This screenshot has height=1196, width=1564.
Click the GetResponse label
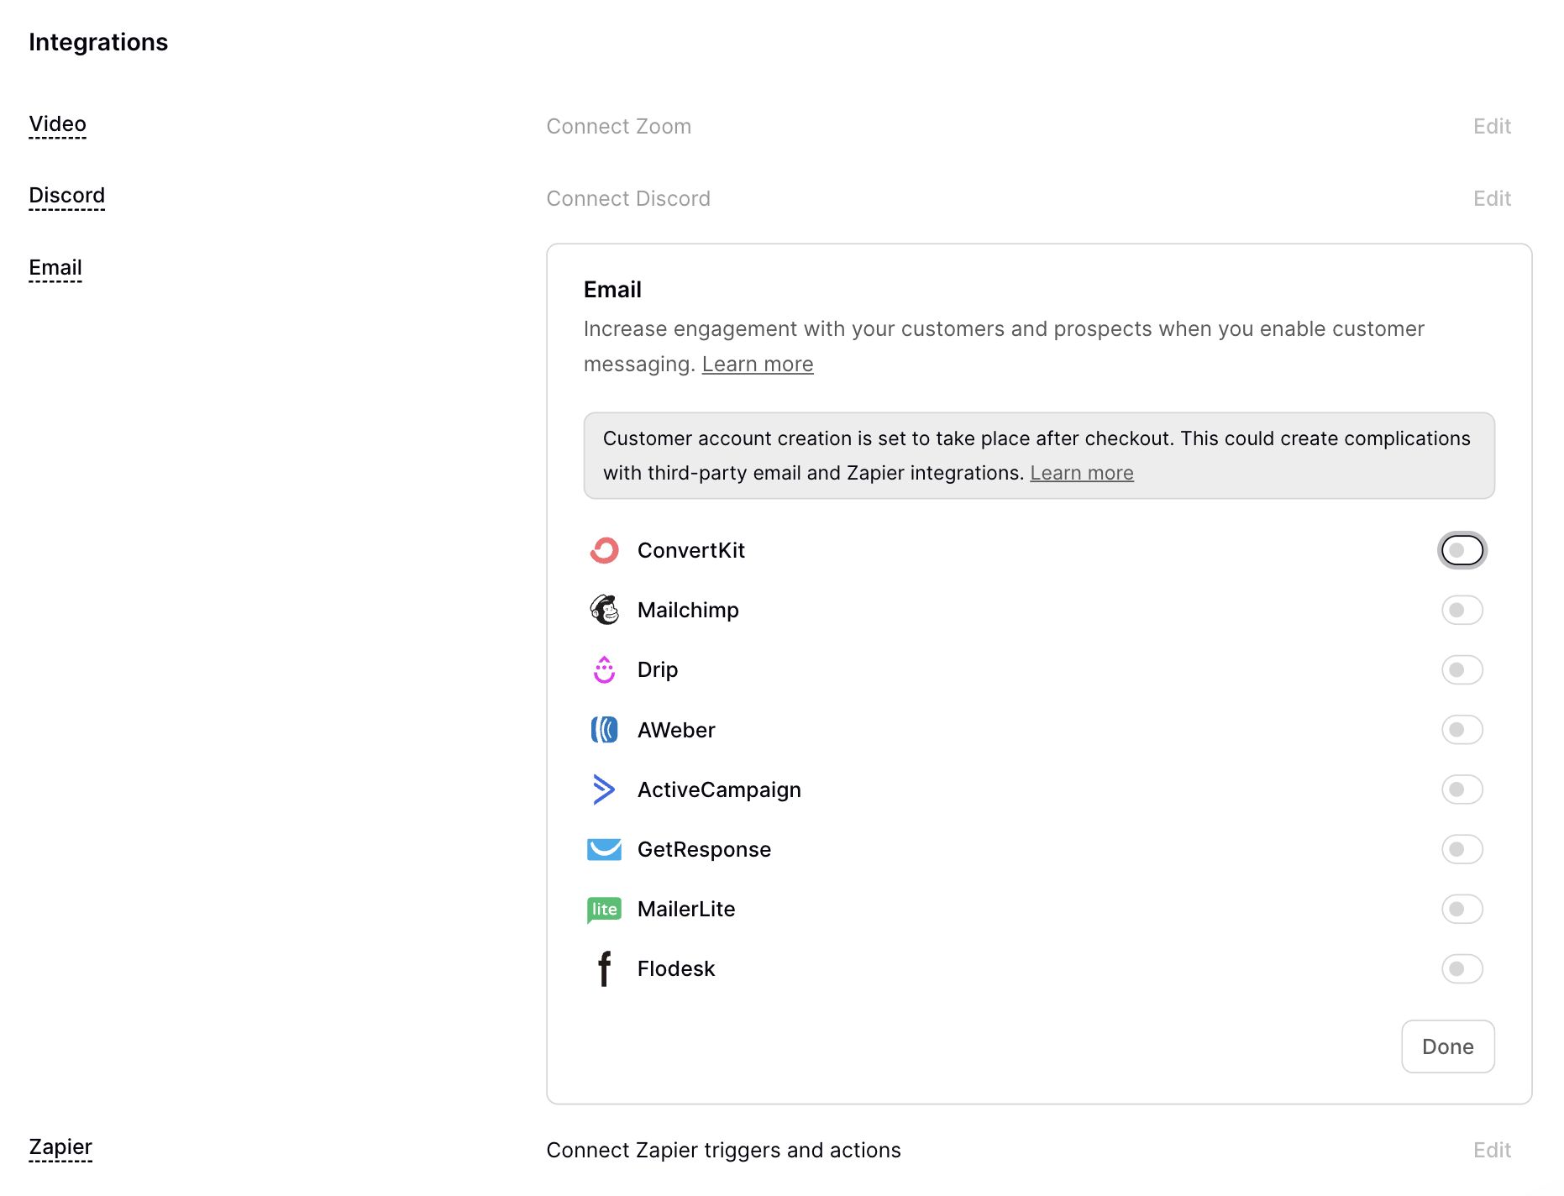704,849
